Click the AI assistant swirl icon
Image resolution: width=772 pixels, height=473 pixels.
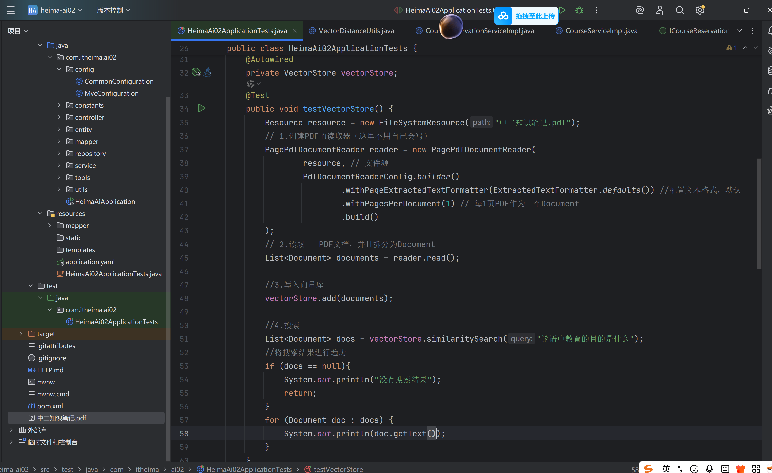[640, 10]
